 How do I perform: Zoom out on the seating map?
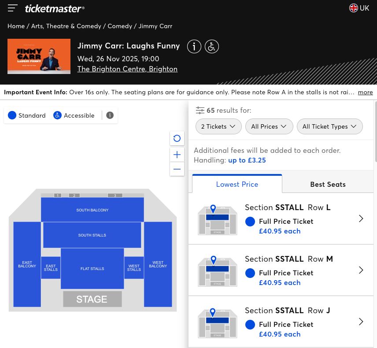(177, 169)
